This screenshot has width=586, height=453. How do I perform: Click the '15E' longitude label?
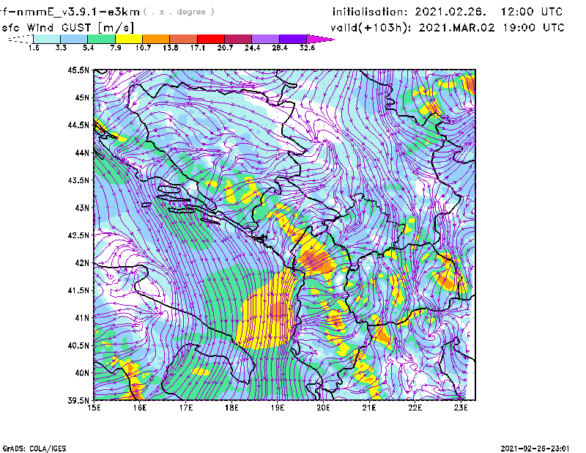[x=94, y=408]
